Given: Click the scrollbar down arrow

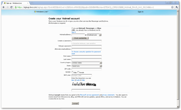Looking at the screenshot, I should (x=178, y=107).
